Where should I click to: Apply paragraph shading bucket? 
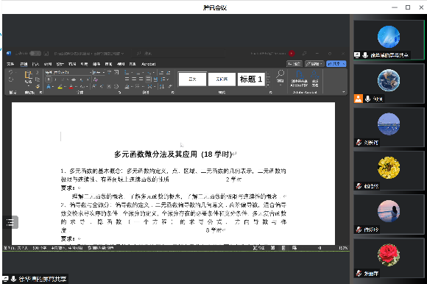click(x=127, y=87)
